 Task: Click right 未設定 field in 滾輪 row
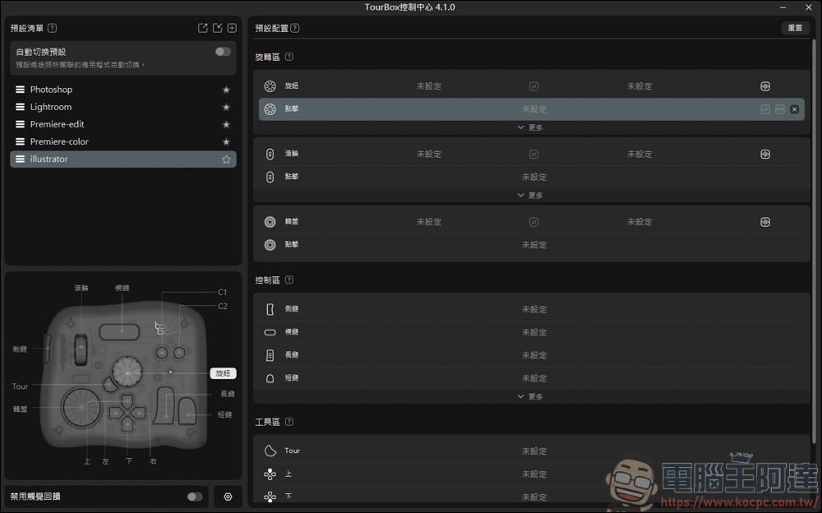coord(640,155)
